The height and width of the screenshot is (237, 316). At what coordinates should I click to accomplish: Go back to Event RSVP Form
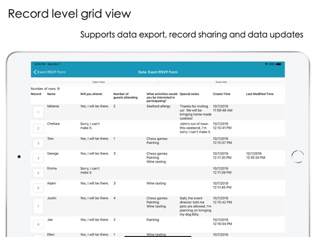(x=50, y=72)
